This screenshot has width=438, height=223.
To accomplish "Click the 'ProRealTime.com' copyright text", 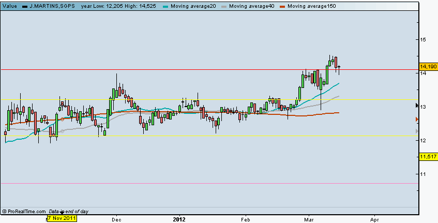I will tap(24, 212).
